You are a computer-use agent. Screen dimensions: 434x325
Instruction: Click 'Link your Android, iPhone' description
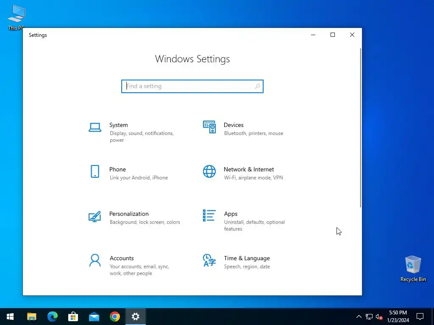coord(139,178)
